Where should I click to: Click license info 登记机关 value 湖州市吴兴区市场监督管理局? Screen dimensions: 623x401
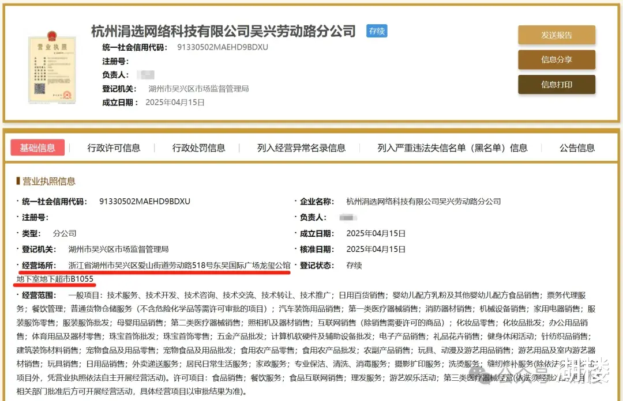pos(118,249)
